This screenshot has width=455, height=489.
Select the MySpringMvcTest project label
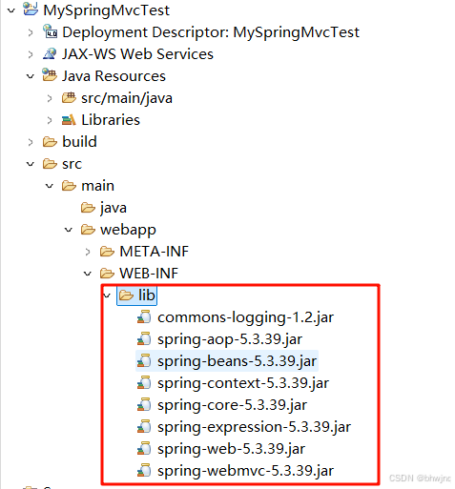[106, 10]
